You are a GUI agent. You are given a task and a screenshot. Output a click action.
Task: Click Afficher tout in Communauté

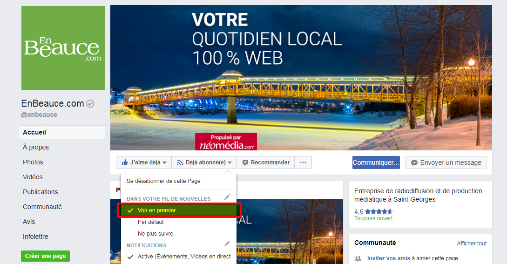pyautogui.click(x=472, y=244)
